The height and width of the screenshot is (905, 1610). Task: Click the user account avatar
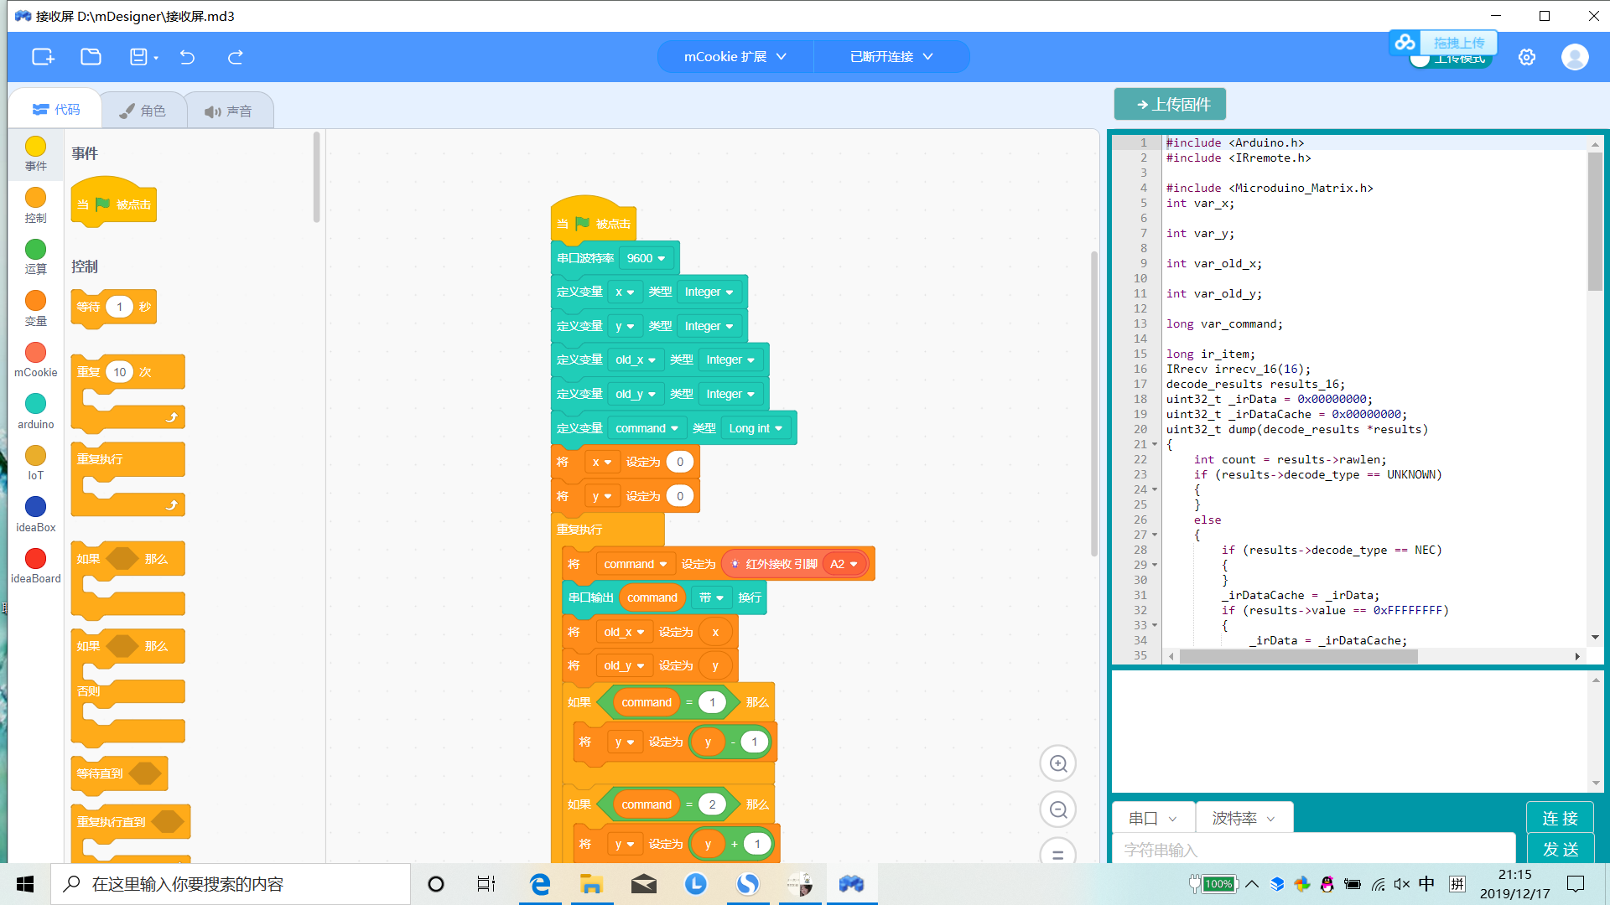(1574, 57)
